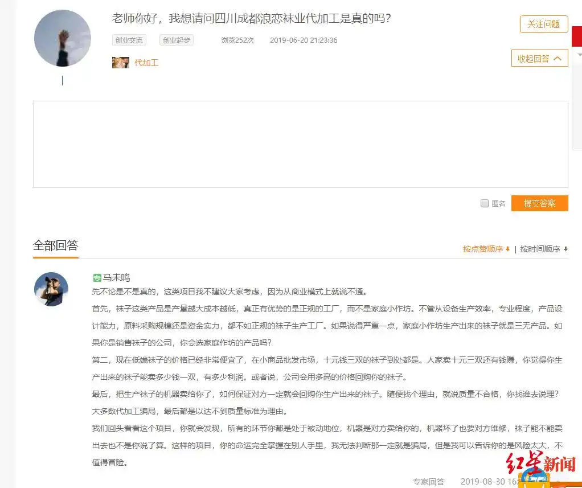
Task: Click the 浏览252次 view count text
Action: pyautogui.click(x=237, y=40)
